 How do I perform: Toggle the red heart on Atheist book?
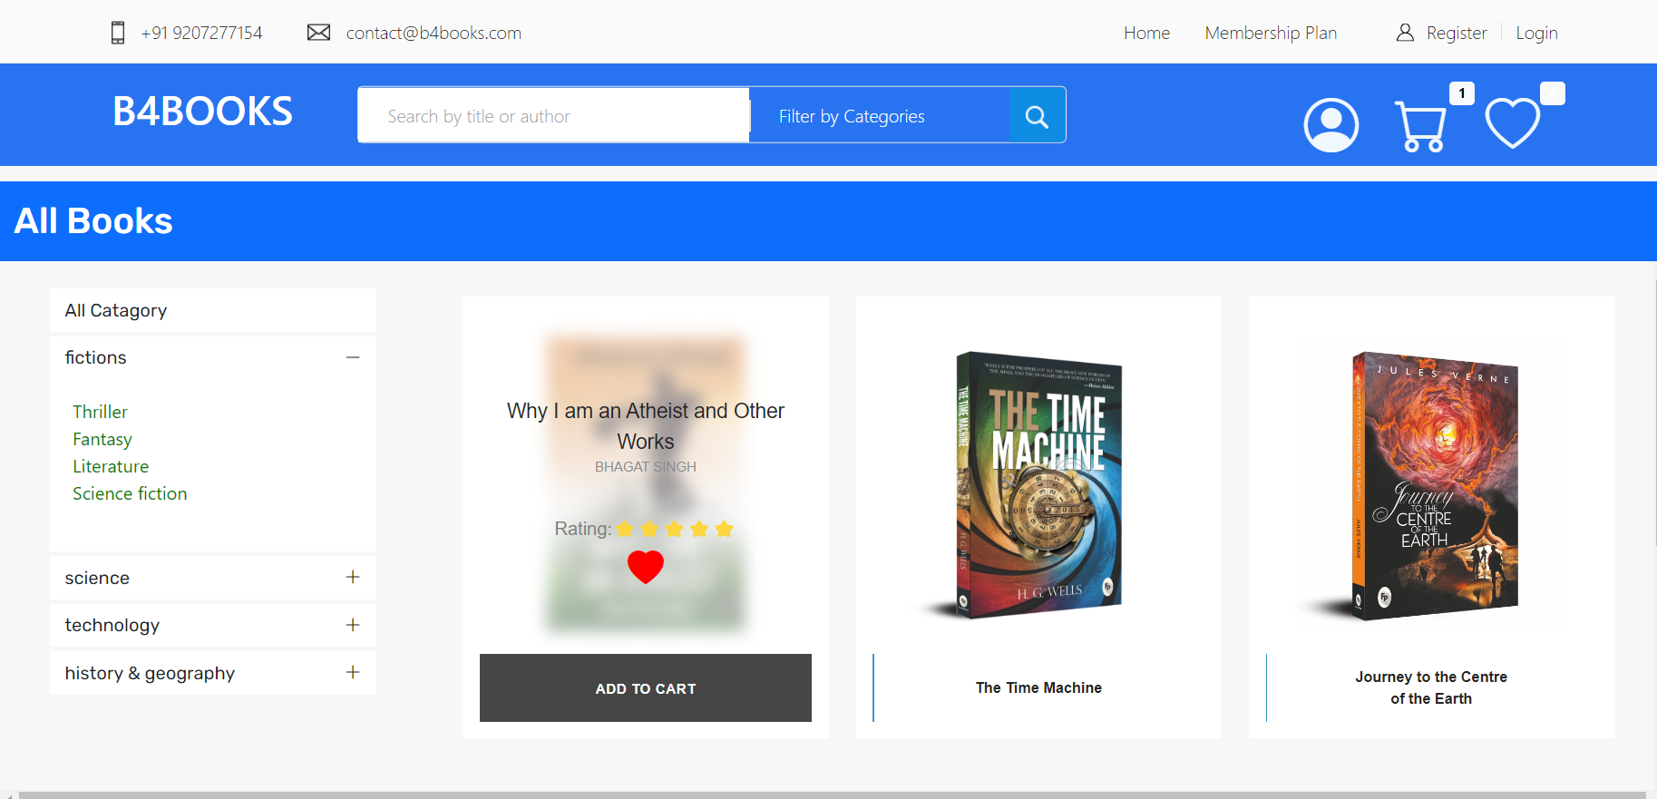(x=646, y=567)
